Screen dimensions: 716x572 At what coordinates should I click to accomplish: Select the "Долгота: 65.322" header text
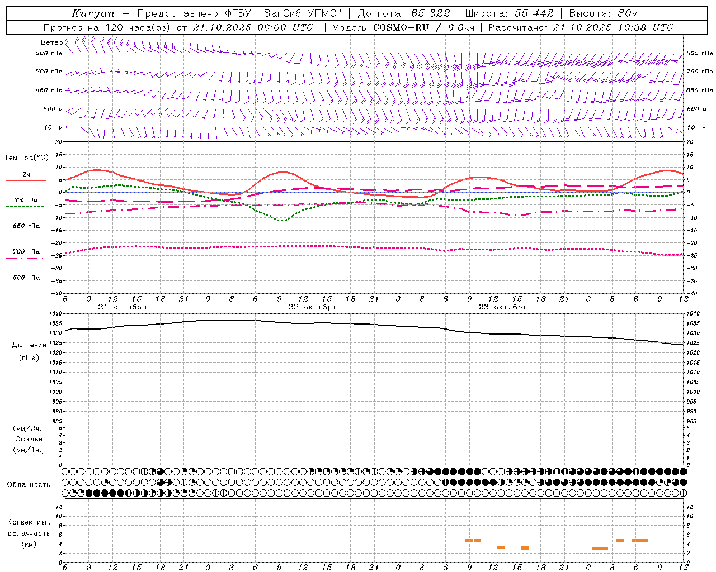[404, 13]
